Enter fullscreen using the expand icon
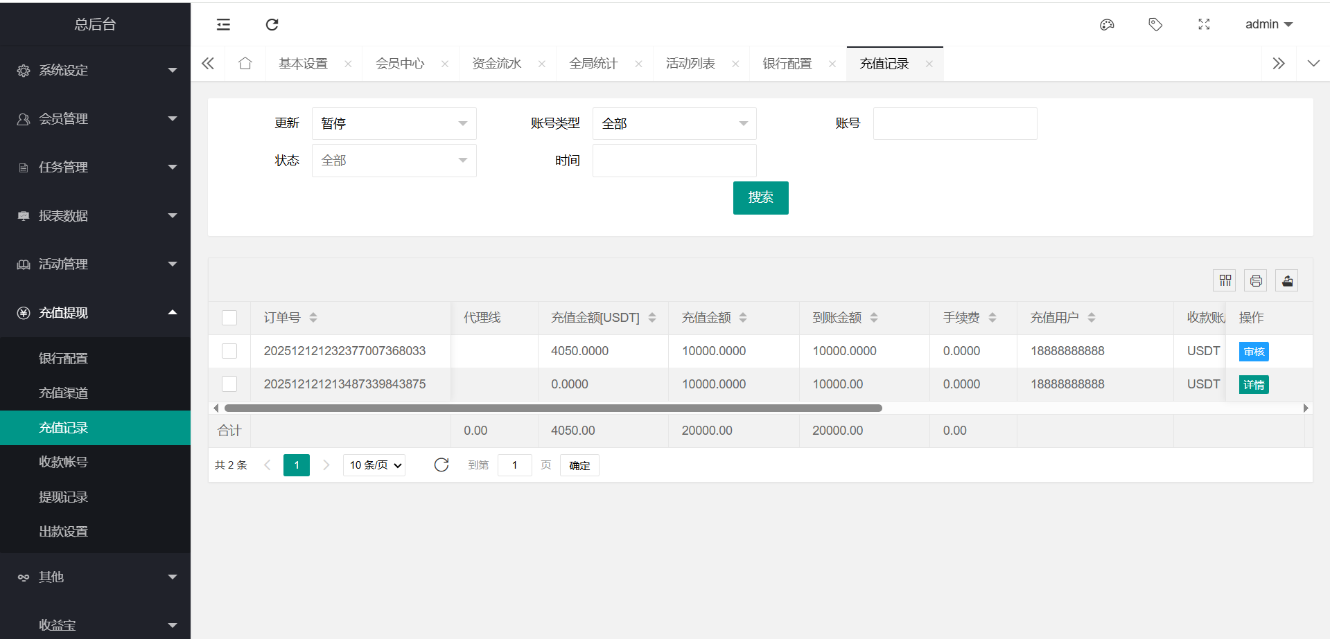Image resolution: width=1330 pixels, height=639 pixels. 1204,25
